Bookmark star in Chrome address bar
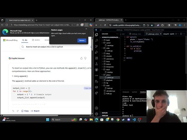Image resolution: width=187 pixels, height=140 pixels. pyautogui.click(x=152, y=25)
